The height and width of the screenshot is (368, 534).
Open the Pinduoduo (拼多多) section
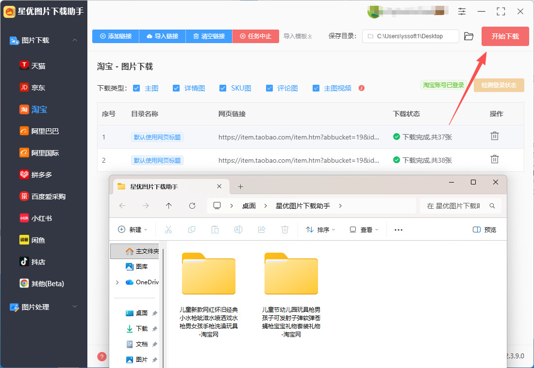click(x=36, y=174)
